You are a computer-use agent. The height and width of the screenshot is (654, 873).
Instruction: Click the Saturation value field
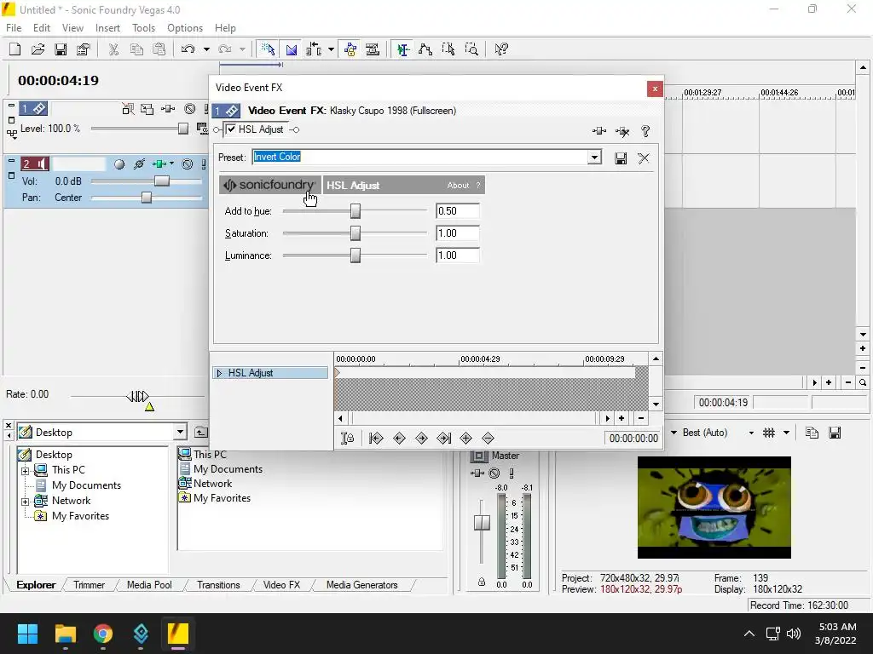(x=458, y=233)
